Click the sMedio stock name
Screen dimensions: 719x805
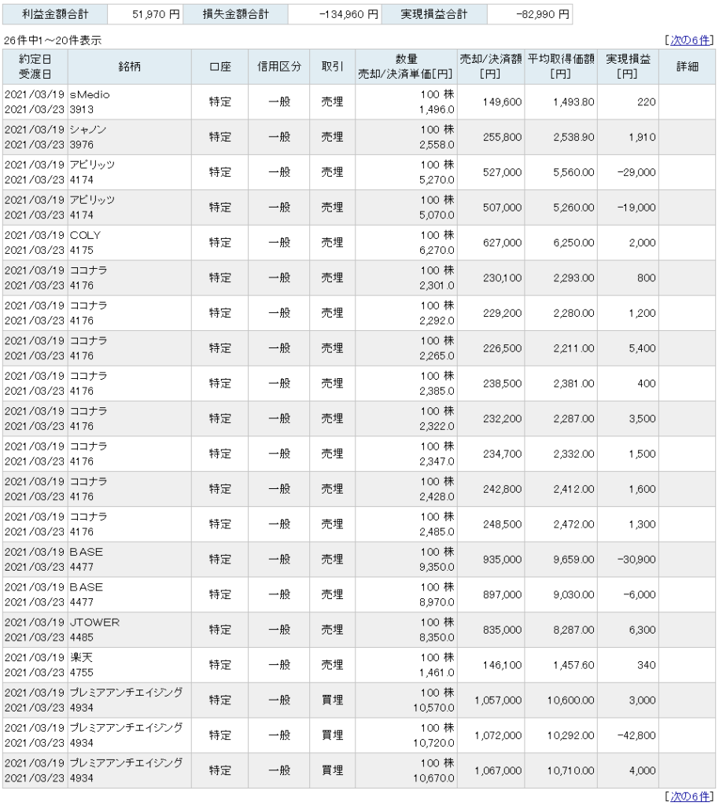pyautogui.click(x=90, y=94)
